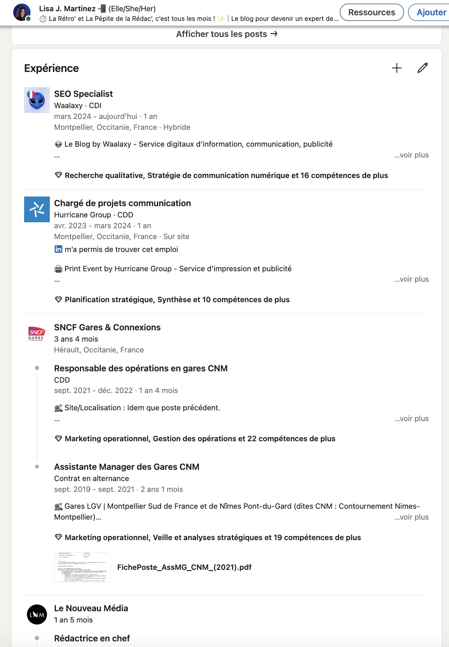The width and height of the screenshot is (449, 647).
Task: Expand voir plus for Assistante Manager description
Action: (411, 517)
